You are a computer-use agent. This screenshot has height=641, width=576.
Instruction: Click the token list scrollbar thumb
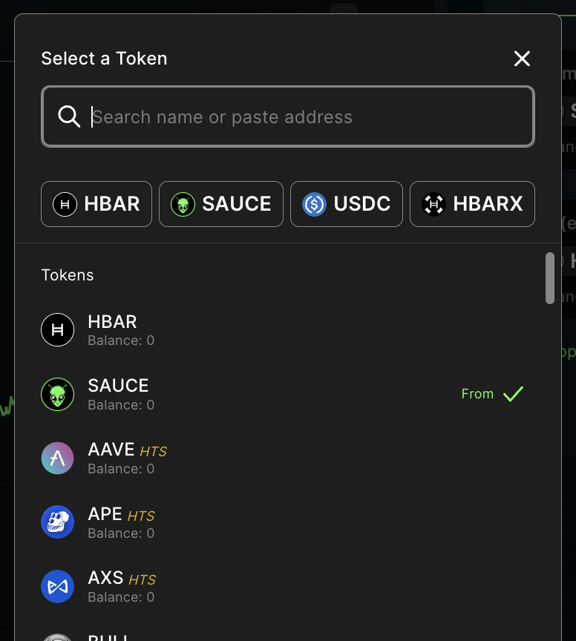550,278
